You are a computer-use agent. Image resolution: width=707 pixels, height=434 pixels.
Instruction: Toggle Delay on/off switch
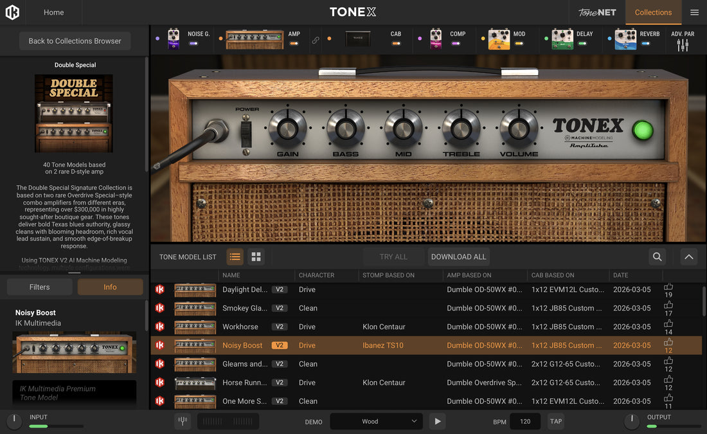(x=582, y=44)
